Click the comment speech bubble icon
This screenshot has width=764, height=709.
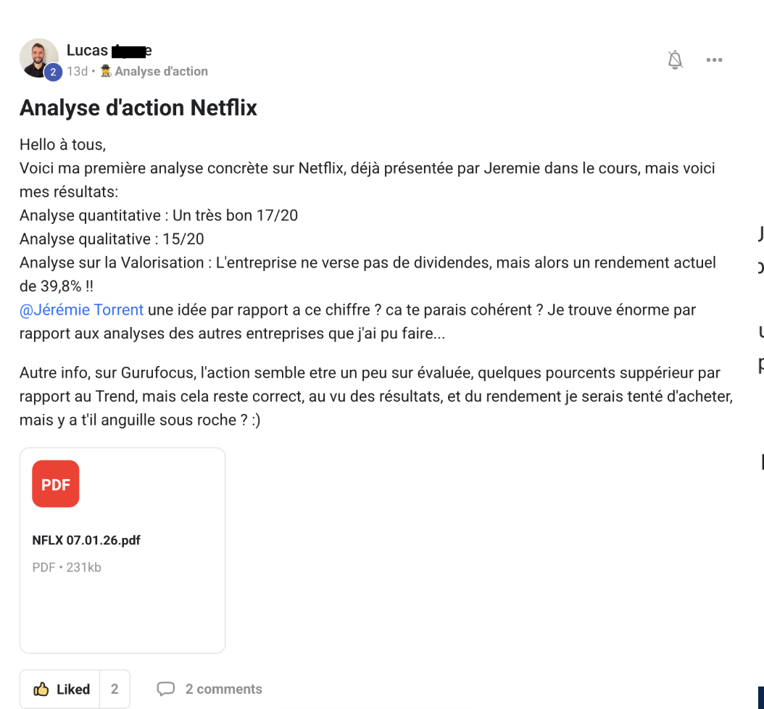pos(166,689)
